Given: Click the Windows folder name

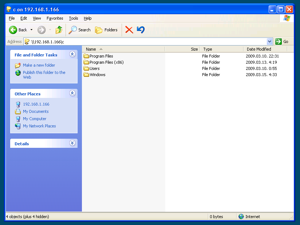Looking at the screenshot, I should 98,75.
